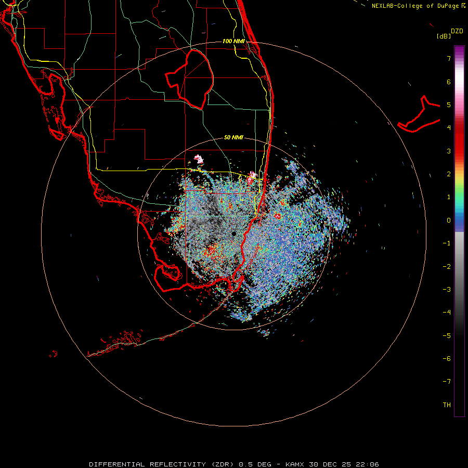
Task: Click the -4 value on color scale
Action: (447, 312)
